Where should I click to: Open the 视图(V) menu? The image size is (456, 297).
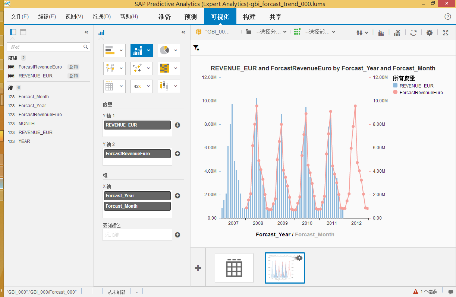tap(74, 17)
